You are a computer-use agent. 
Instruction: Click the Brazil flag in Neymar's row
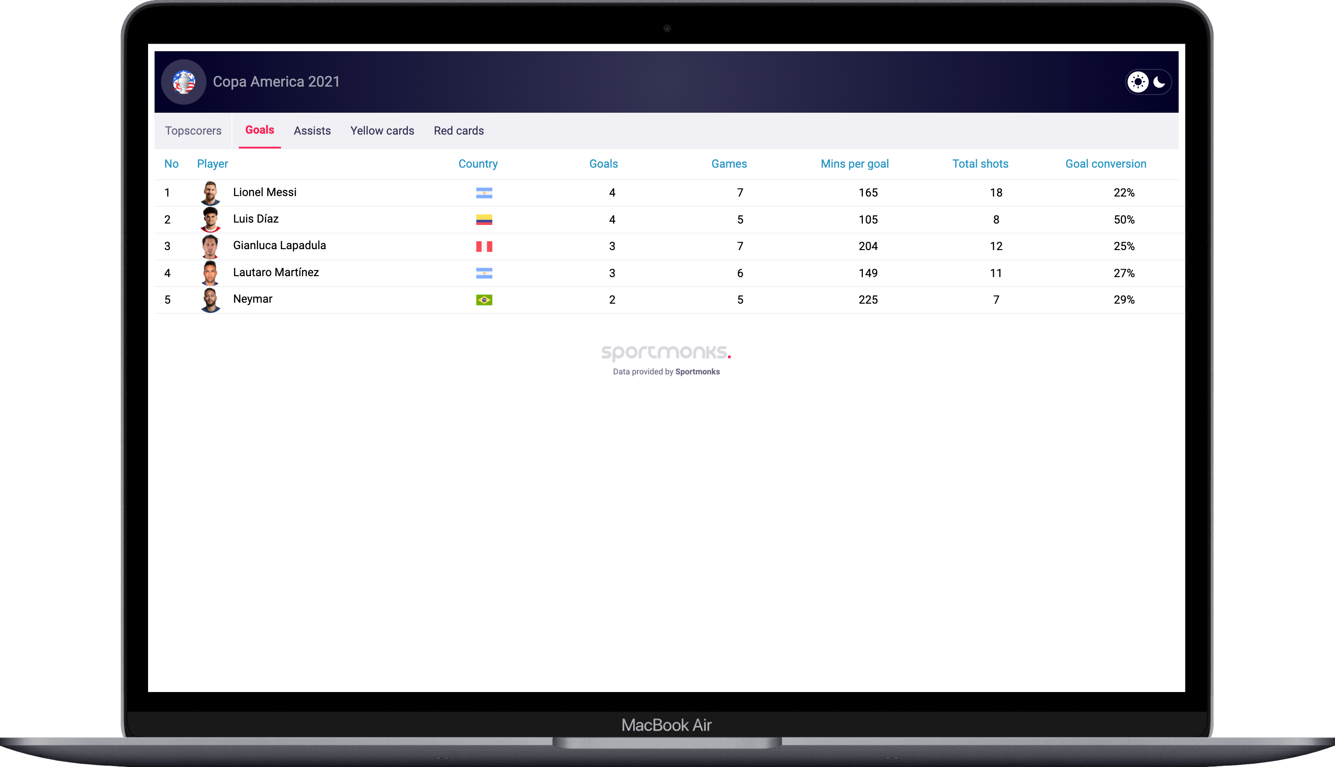point(484,300)
